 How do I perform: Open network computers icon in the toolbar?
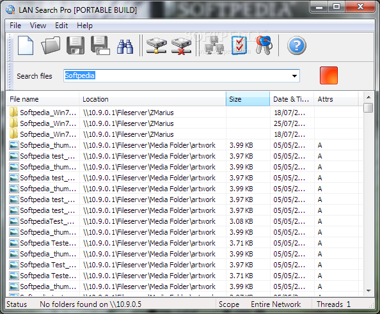(x=214, y=45)
